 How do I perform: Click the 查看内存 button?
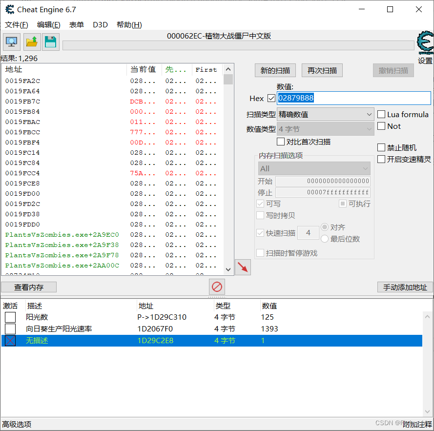click(29, 287)
